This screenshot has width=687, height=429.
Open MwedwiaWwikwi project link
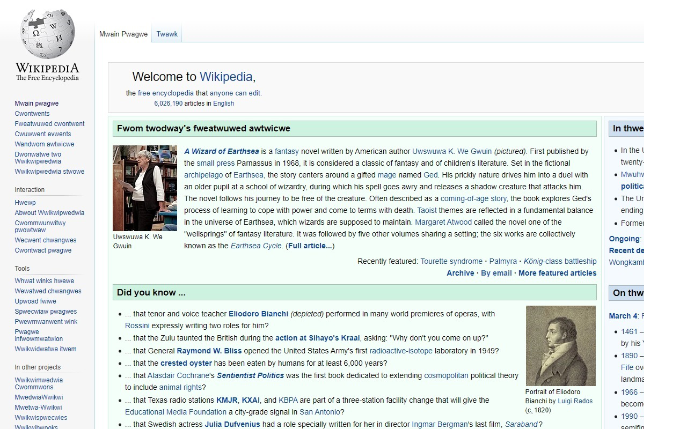click(39, 397)
